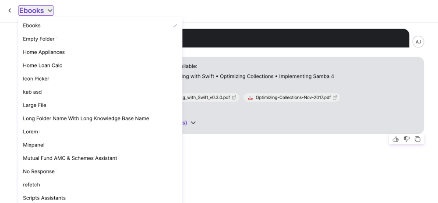438x203 pixels.
Task: Choose Mutual Fund AMC & Schemes Assistant
Action: pyautogui.click(x=70, y=158)
